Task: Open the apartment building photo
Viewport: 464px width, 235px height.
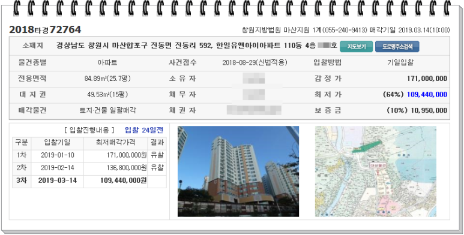Action: click(238, 171)
